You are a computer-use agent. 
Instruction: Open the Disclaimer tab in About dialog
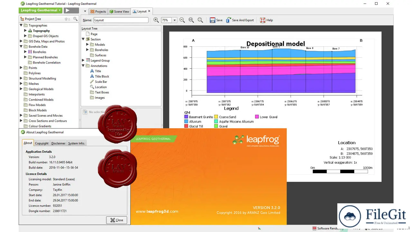58,143
